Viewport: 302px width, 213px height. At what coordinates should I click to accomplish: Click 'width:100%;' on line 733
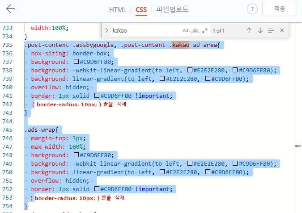[x=50, y=28]
